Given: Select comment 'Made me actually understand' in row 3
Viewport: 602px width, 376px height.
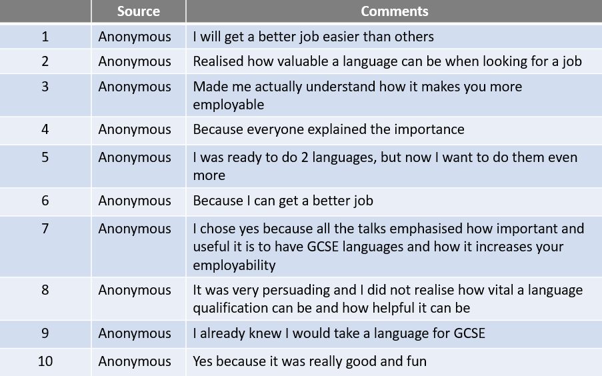Looking at the screenshot, I should click(357, 95).
